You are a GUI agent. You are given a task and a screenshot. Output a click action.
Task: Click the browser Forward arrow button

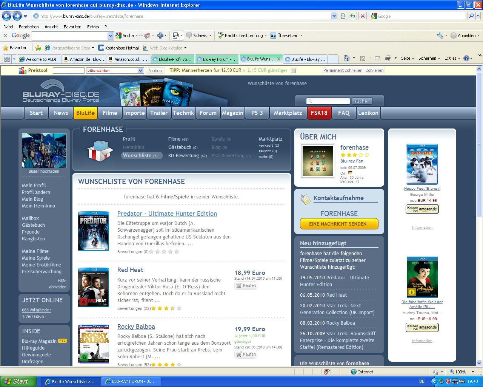[17, 16]
